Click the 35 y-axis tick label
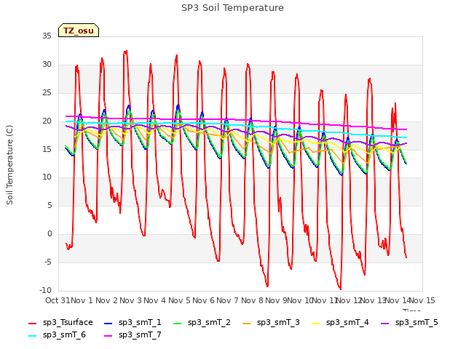The width and height of the screenshot is (466, 349). coord(47,36)
